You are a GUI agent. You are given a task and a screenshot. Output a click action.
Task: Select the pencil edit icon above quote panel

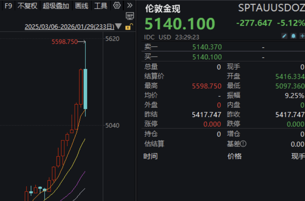tap(285, 36)
